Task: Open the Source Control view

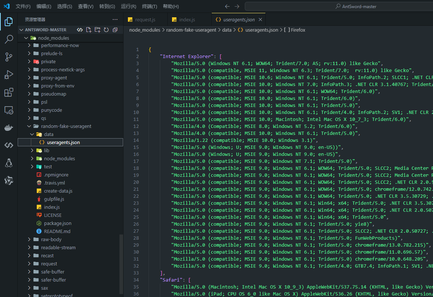Action: [8, 57]
